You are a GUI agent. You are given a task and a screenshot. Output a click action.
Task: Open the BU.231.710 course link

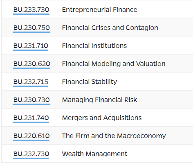(31, 46)
